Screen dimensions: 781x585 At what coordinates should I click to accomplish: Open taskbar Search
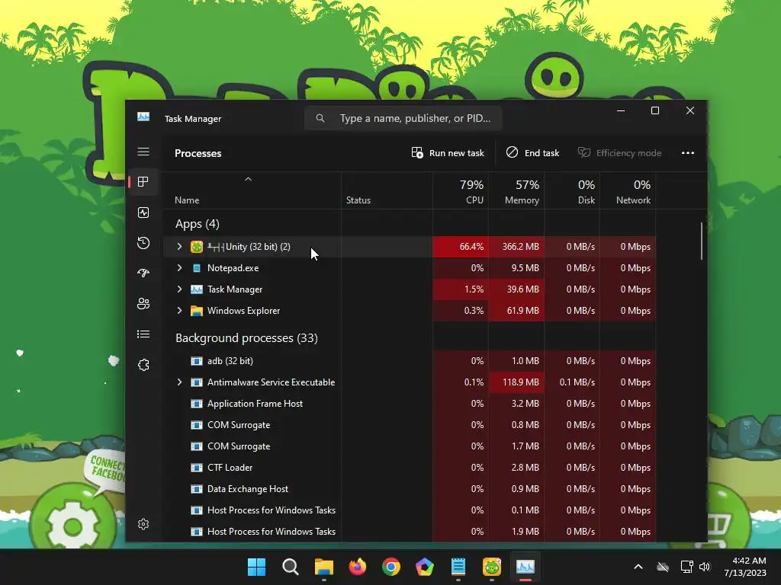click(291, 567)
